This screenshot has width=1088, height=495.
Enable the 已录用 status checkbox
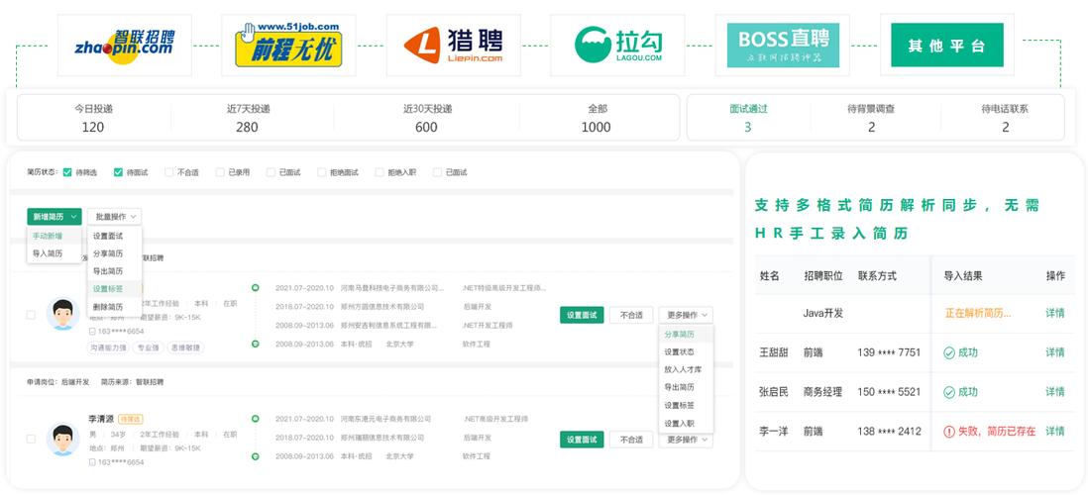pos(220,172)
